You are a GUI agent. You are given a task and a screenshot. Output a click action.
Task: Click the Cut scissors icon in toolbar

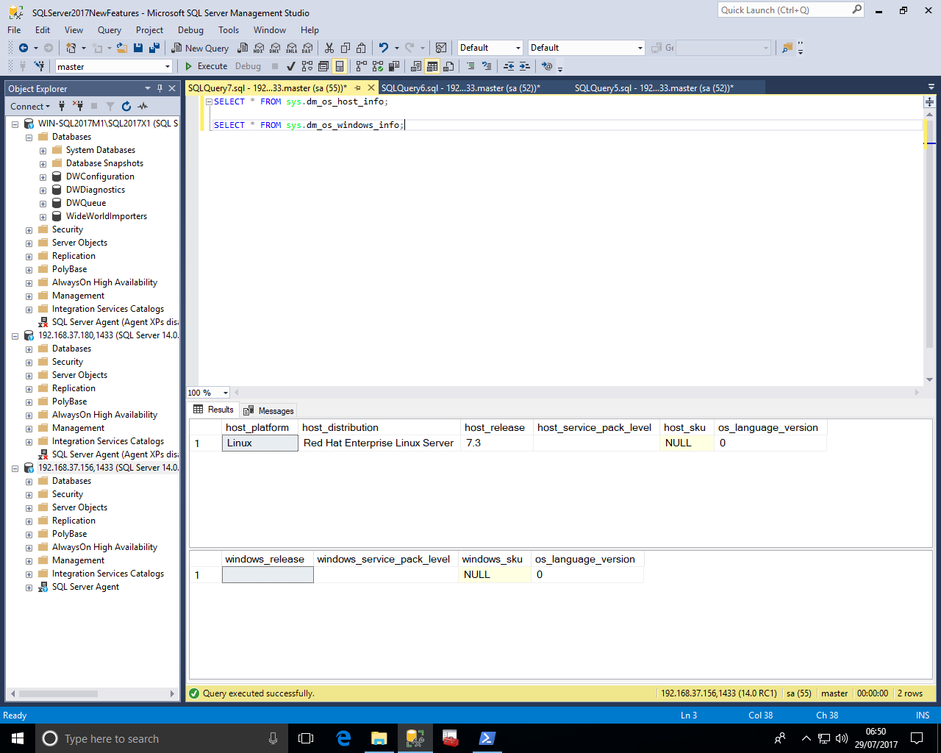click(329, 48)
